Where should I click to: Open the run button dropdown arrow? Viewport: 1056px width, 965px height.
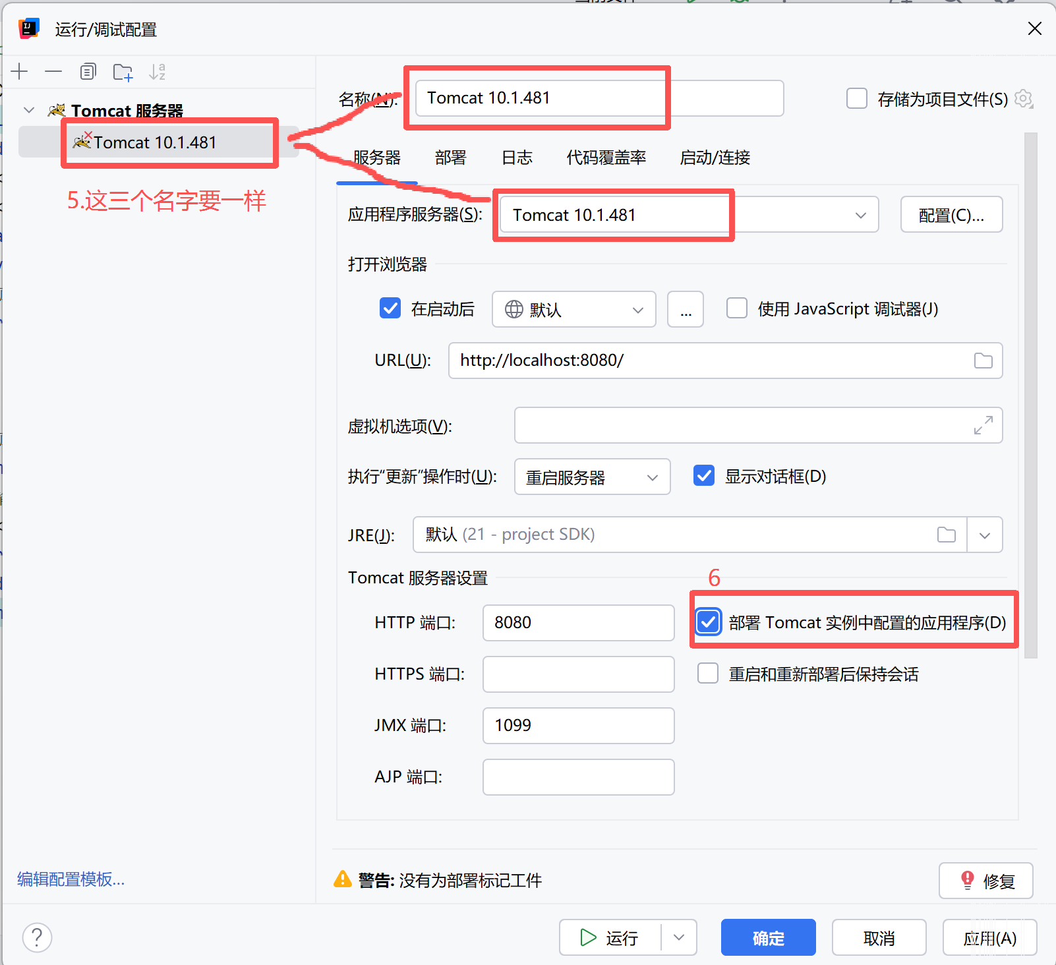(x=679, y=937)
